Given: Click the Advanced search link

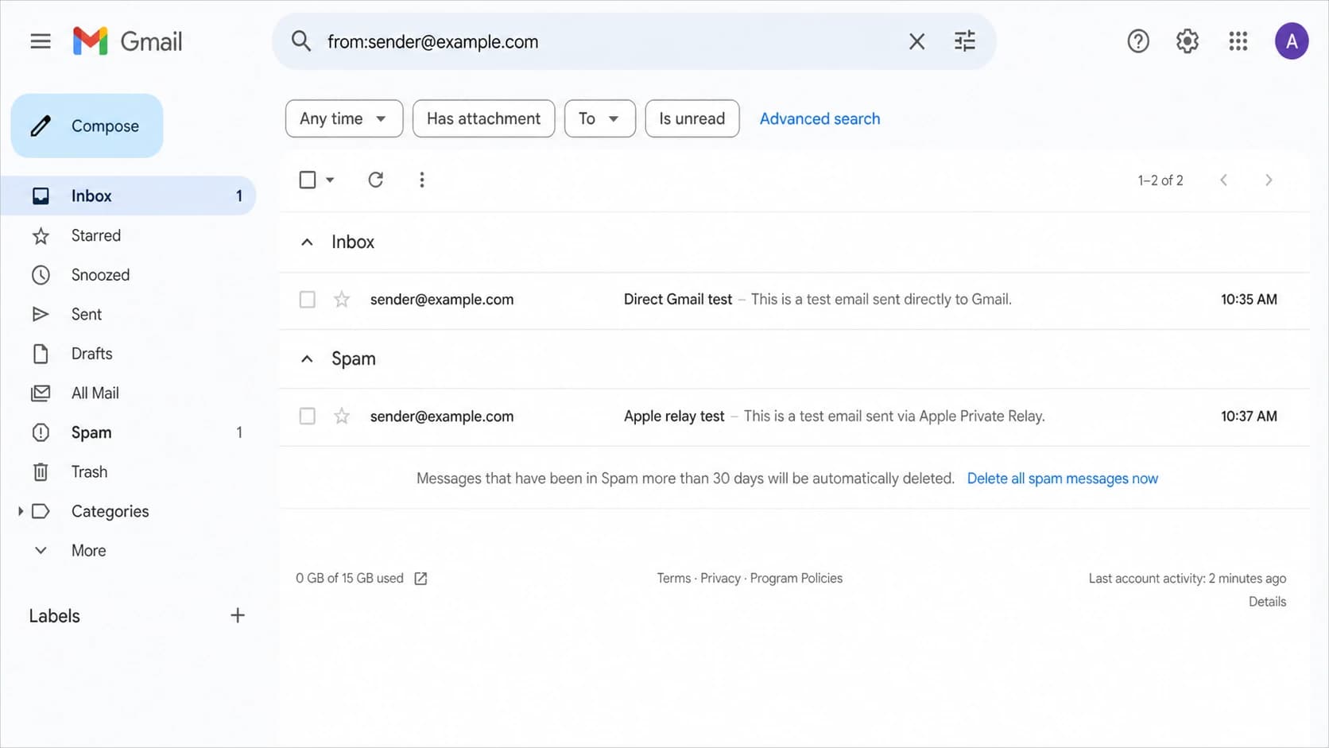Looking at the screenshot, I should tap(819, 118).
